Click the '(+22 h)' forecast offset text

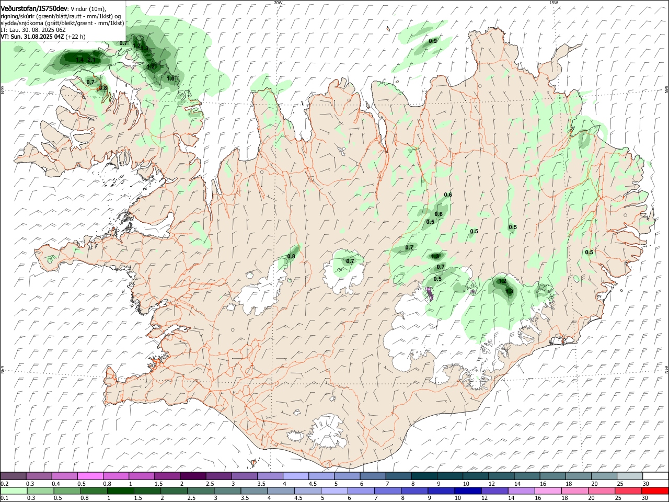[x=75, y=37]
